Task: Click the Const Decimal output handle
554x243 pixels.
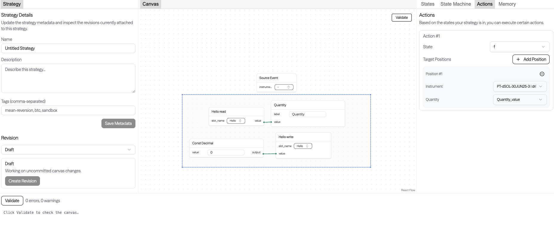Action: coord(263,154)
